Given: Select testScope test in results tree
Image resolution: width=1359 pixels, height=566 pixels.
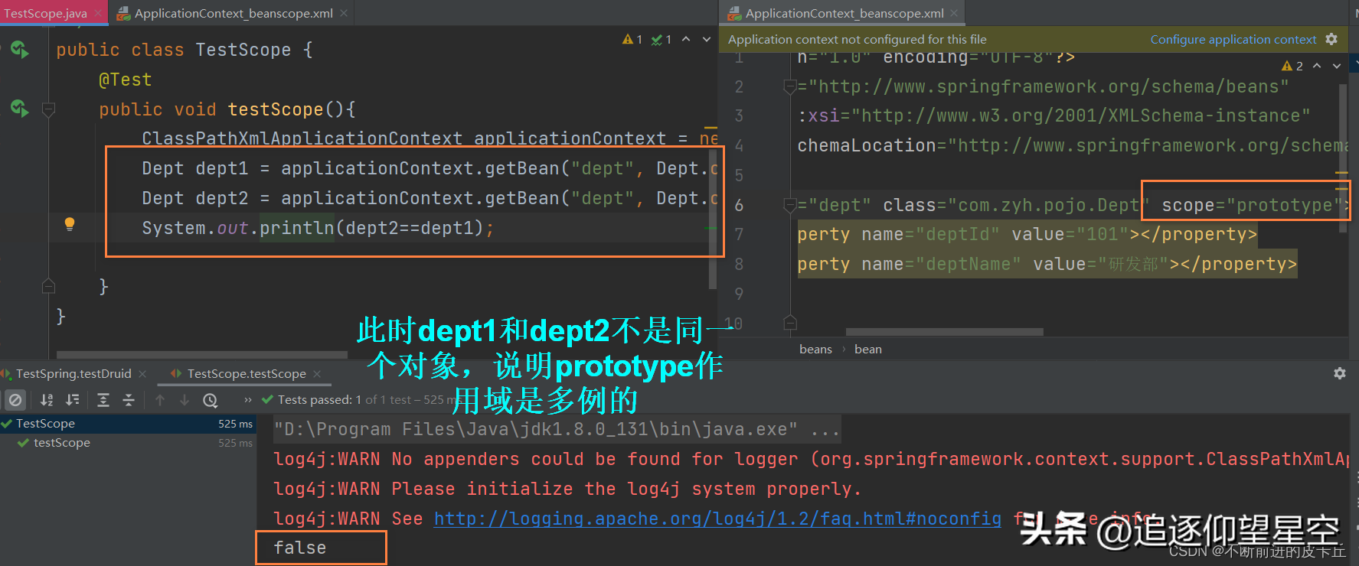Looking at the screenshot, I should (126, 442).
